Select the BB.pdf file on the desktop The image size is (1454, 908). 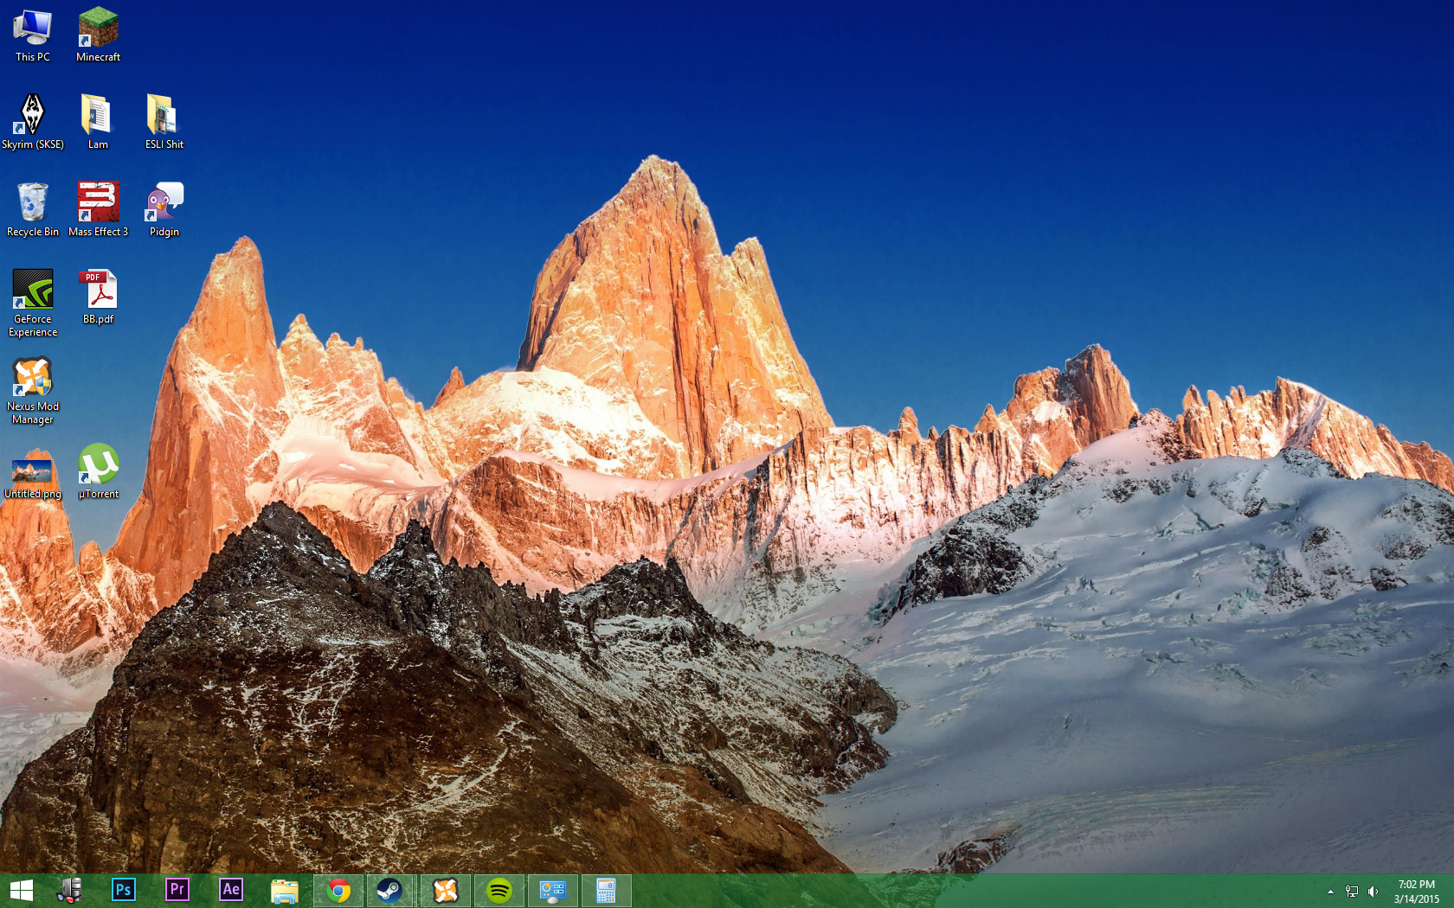click(x=99, y=297)
